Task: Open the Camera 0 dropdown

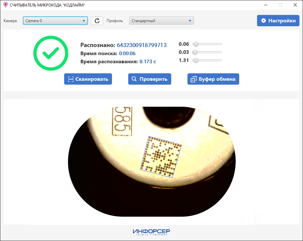Action: point(55,21)
